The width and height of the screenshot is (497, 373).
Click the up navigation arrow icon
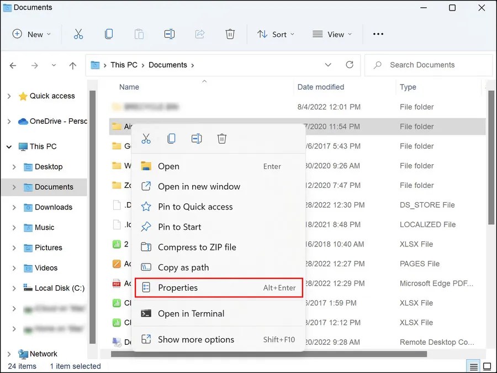(x=72, y=65)
